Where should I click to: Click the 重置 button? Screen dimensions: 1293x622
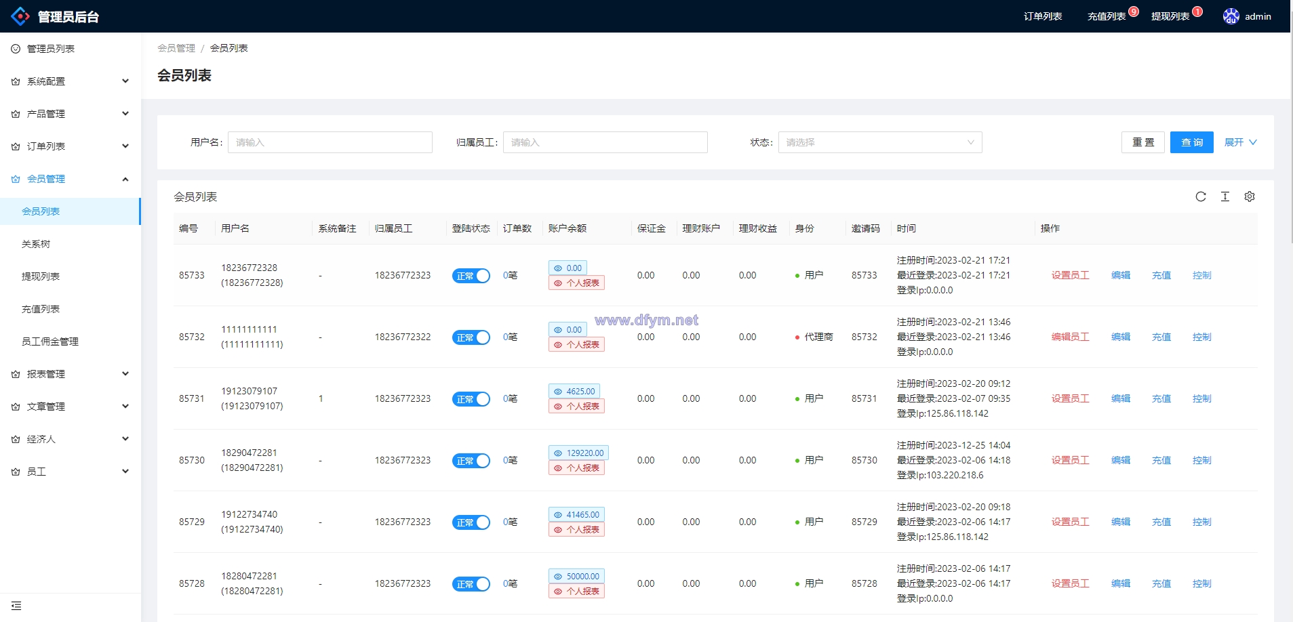1143,142
